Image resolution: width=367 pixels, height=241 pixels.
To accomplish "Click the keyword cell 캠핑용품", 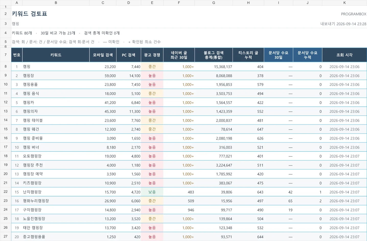I will [56, 85].
